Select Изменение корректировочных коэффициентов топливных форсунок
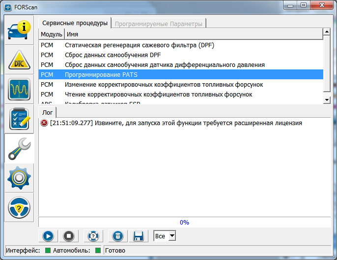This screenshot has height=260, width=337. tap(181, 84)
